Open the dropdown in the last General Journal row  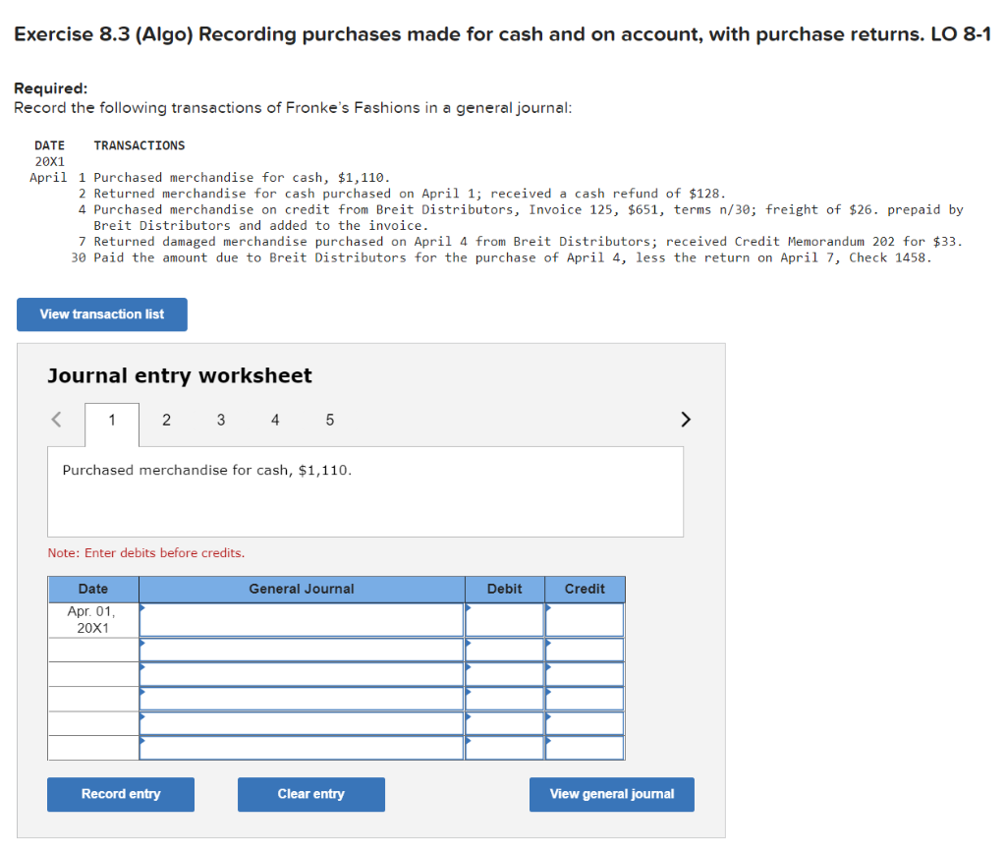pyautogui.click(x=300, y=748)
